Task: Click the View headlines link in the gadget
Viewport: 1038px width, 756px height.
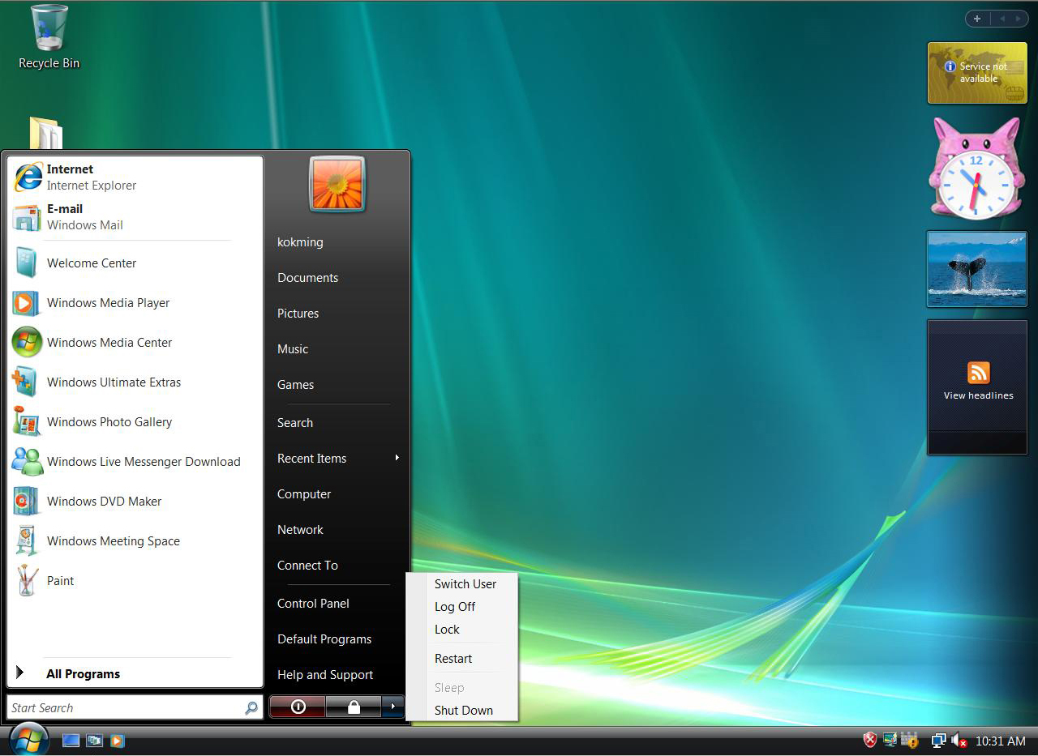Action: pos(979,395)
